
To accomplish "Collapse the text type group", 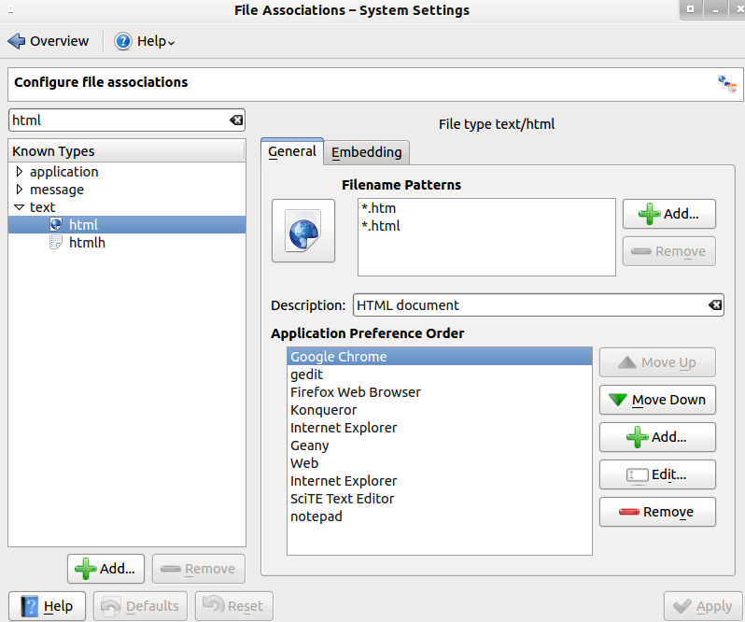I will [x=19, y=207].
